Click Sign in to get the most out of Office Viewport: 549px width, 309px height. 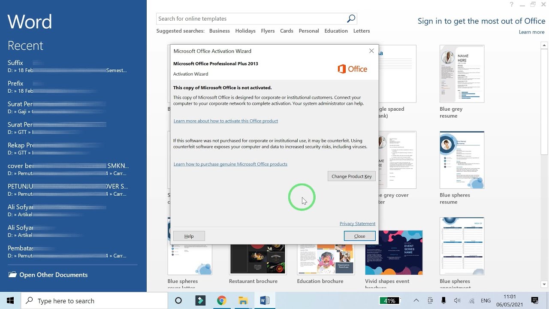[481, 21]
